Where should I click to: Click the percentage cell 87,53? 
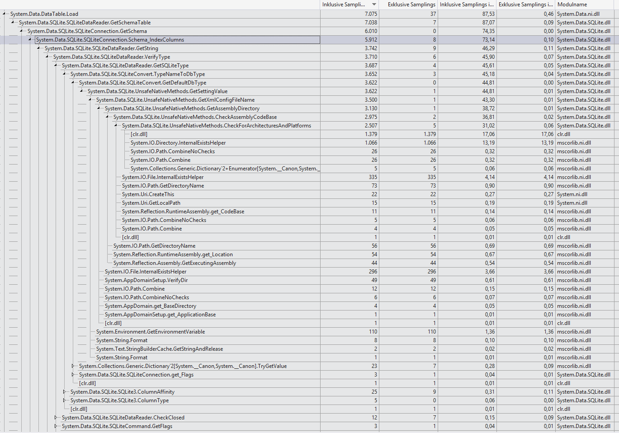point(488,14)
